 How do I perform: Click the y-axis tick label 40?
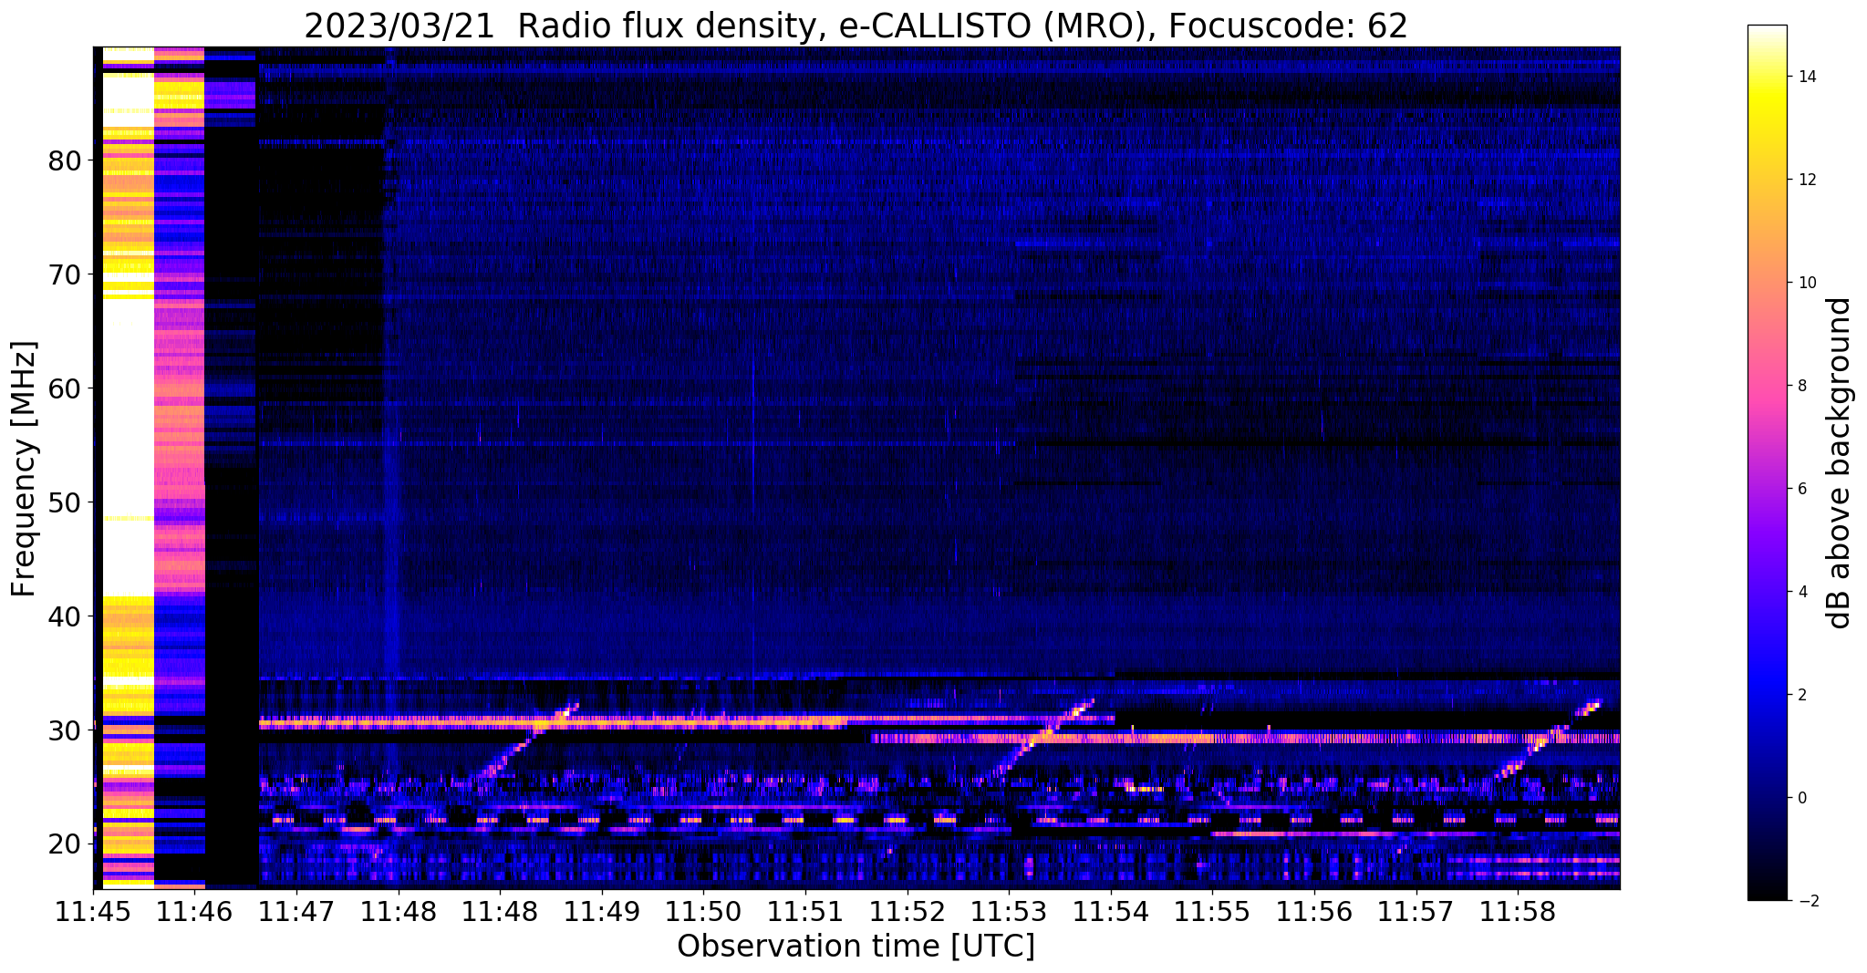click(65, 617)
